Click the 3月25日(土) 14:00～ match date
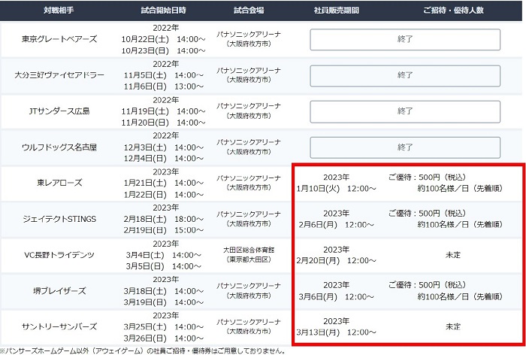526x355 pixels. tap(163, 326)
